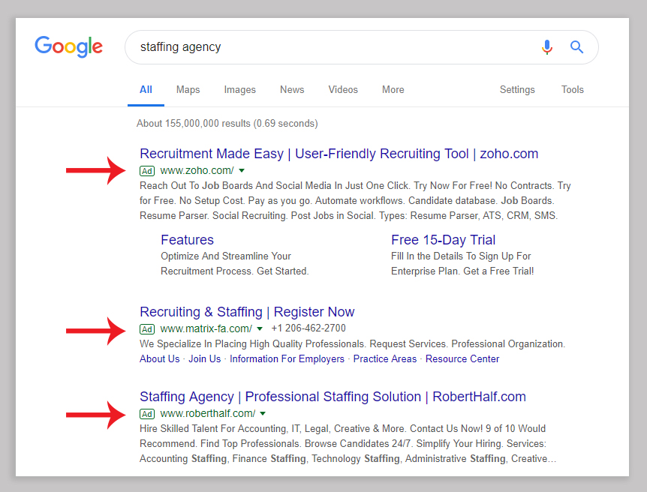Open Staffing Agency RobertHalf.com ad headline
Image resolution: width=647 pixels, height=492 pixels.
coord(333,397)
